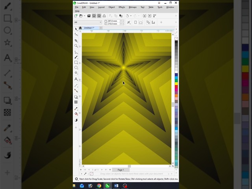The width and height of the screenshot is (252, 189).
Task: Add a page after current page
Action: 110,170
